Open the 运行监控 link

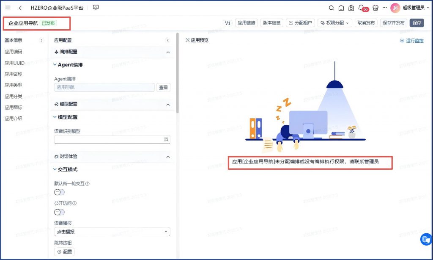click(411, 41)
